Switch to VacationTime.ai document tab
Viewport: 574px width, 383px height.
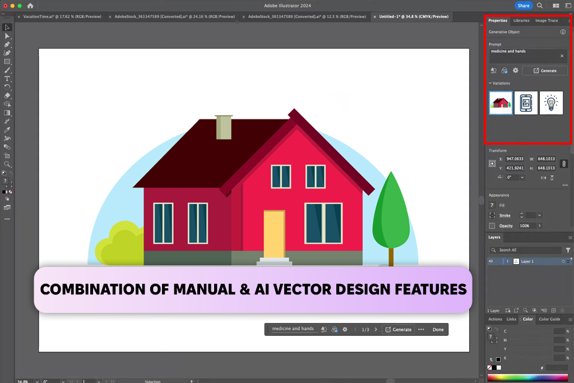(x=62, y=16)
